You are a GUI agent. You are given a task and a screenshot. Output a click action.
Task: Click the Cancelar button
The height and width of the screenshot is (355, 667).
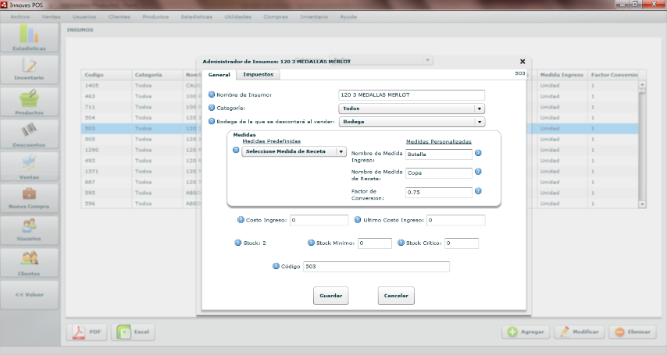tap(396, 296)
